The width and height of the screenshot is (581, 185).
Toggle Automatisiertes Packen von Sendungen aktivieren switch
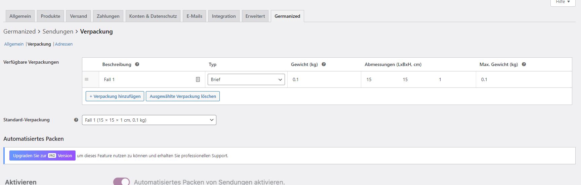[121, 182]
